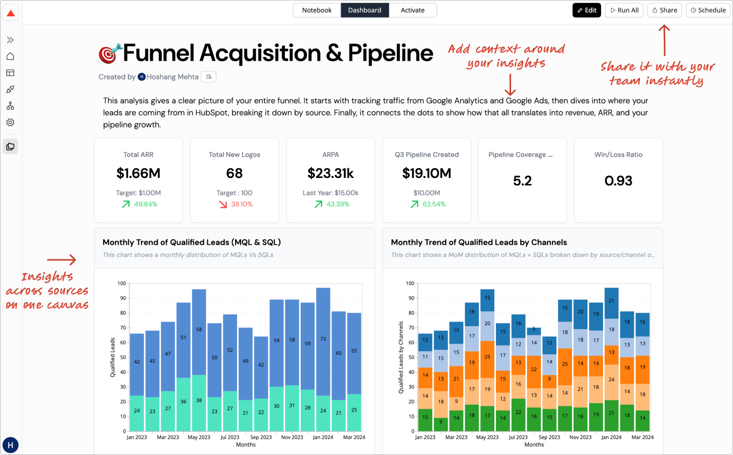
Task: Open the Schedule button
Action: click(x=708, y=10)
